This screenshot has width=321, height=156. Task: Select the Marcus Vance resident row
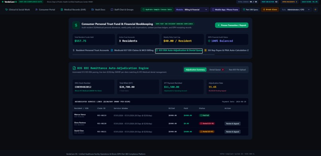[160, 116]
